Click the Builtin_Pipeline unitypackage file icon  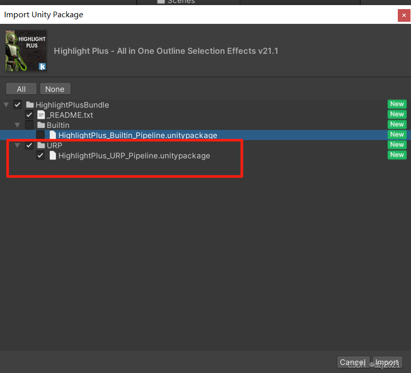point(53,135)
